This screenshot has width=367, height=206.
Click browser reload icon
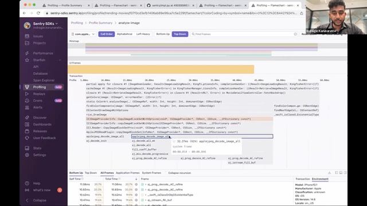38,13
